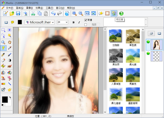Set the view to actual size 1:1
Screen dimensions: 164x118
point(87,13)
